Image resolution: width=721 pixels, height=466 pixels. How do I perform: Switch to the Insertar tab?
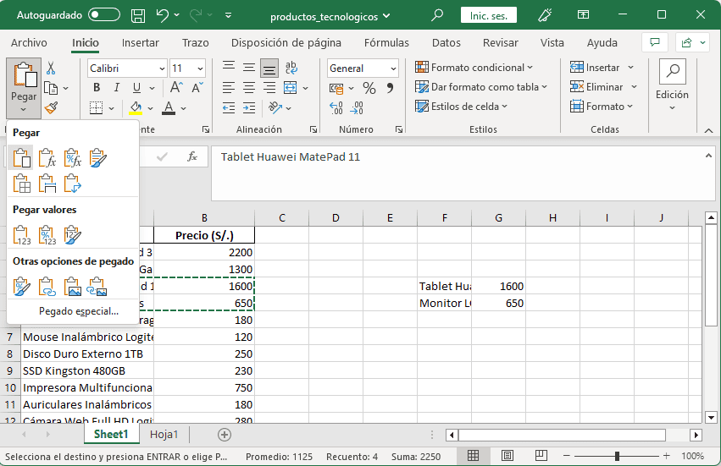(141, 42)
